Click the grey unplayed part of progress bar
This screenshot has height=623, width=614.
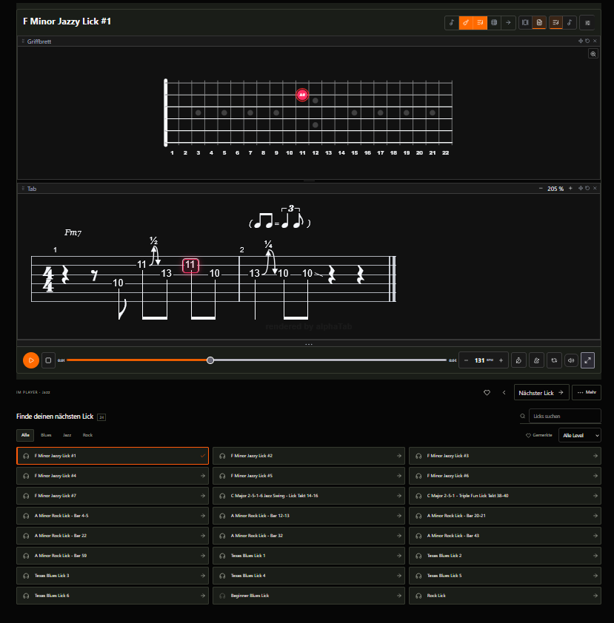click(330, 360)
